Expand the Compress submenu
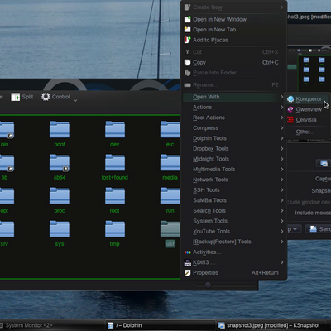Screen dimensions: 331x331 (233, 128)
